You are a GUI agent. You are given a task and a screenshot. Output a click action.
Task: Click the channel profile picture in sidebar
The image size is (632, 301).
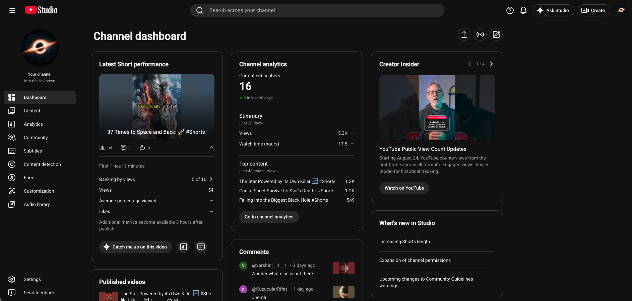40,48
